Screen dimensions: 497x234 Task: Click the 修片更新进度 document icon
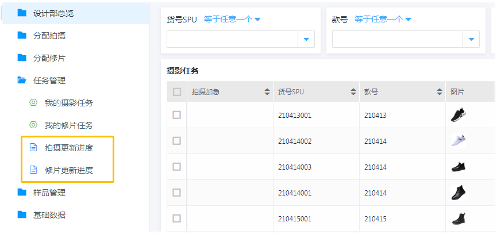pos(33,170)
